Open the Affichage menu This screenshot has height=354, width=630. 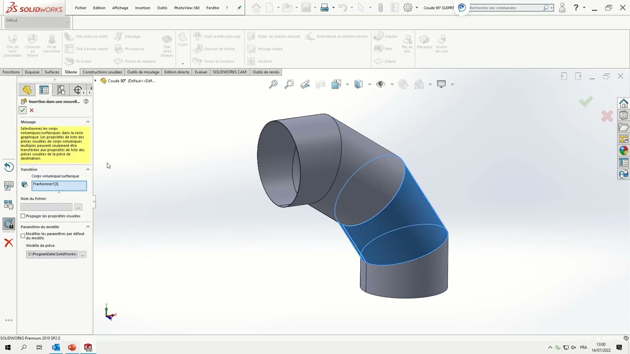120,8
